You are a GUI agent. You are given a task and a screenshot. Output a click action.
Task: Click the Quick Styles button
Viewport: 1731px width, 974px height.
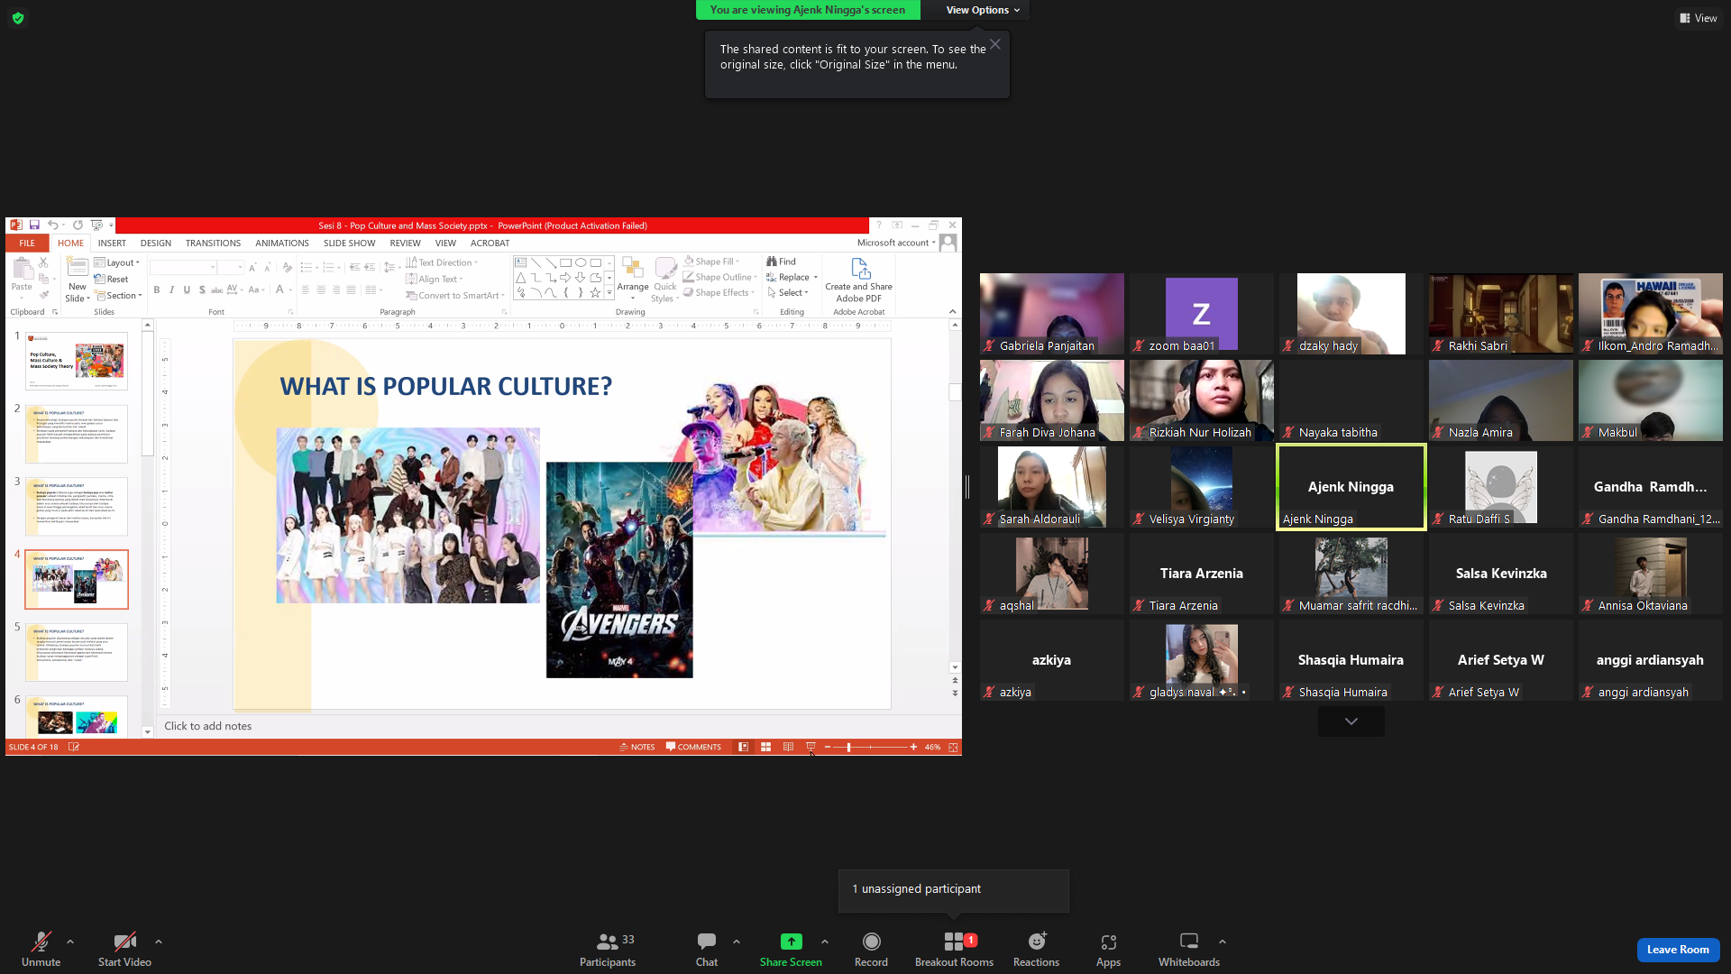coord(664,280)
